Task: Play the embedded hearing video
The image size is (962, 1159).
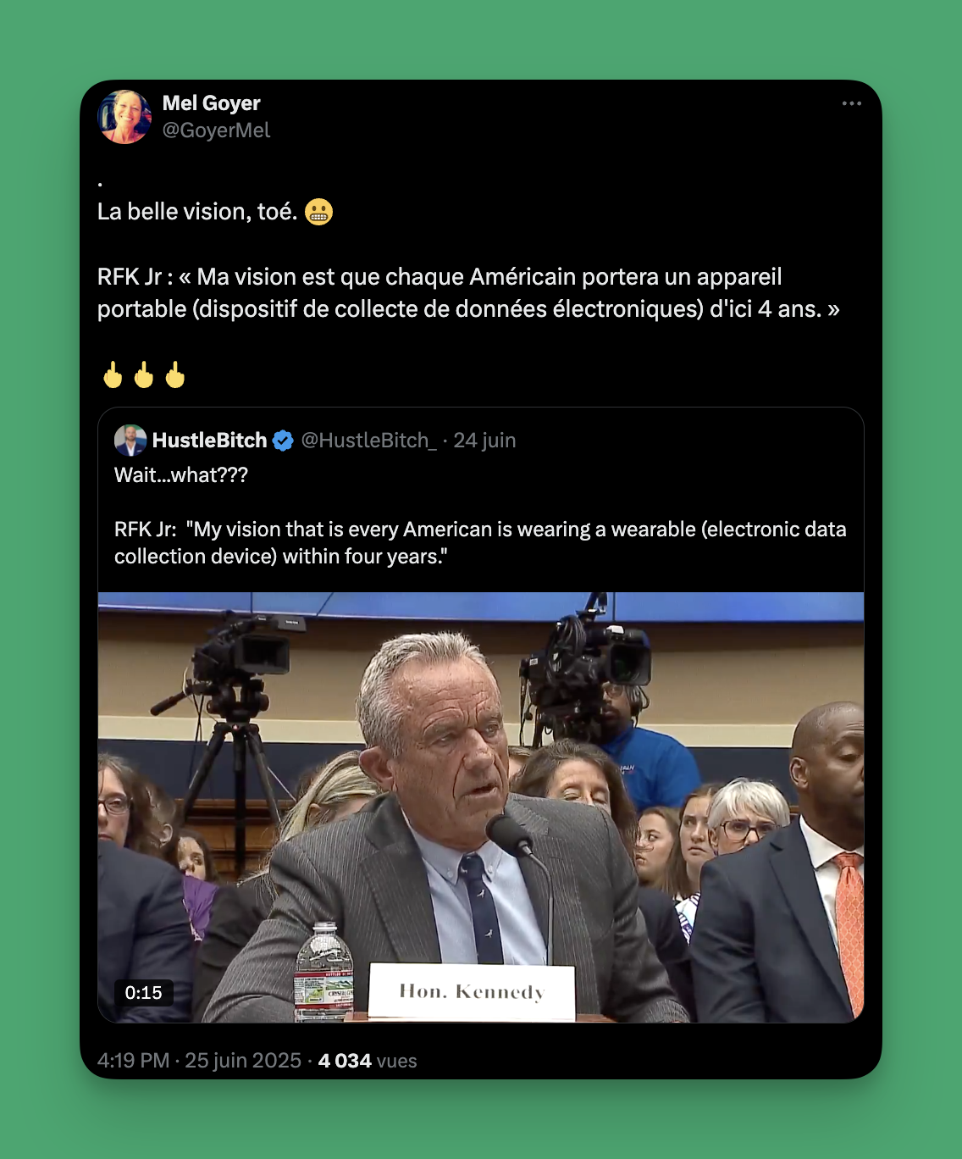Action: (481, 807)
